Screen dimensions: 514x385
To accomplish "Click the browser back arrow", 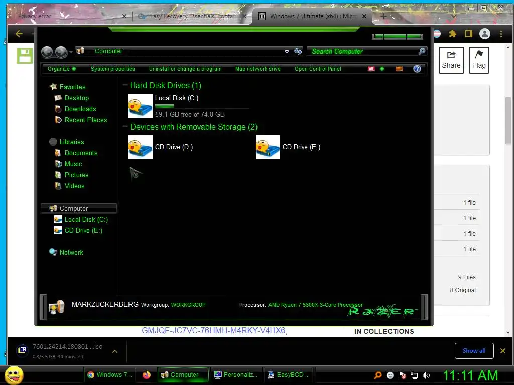I will (x=19, y=34).
